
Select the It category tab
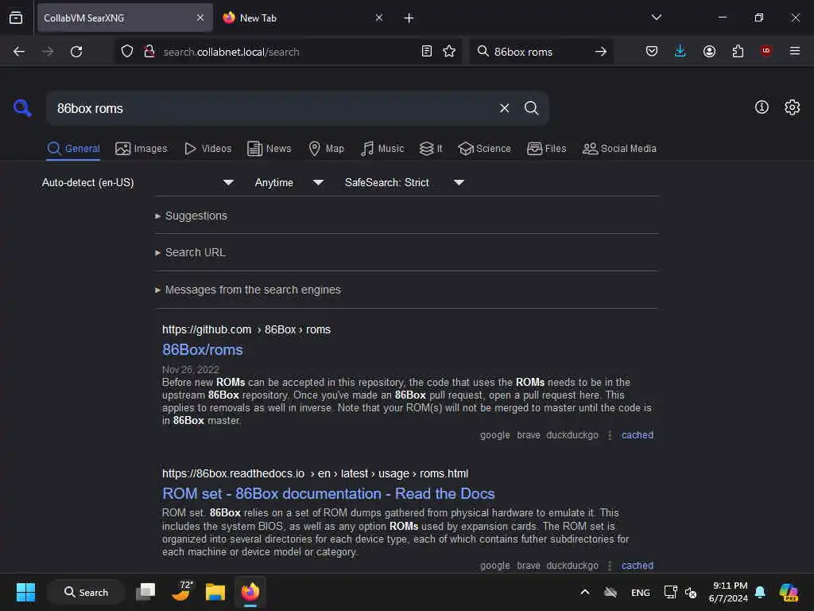[431, 149]
